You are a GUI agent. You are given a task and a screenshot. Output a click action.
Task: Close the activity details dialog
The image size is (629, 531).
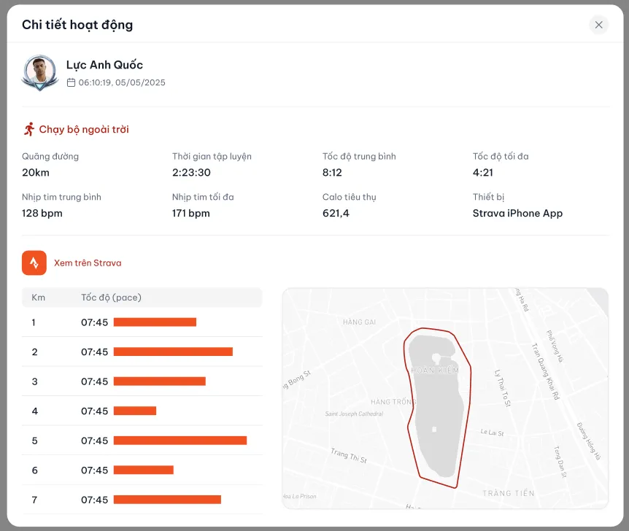click(x=598, y=25)
